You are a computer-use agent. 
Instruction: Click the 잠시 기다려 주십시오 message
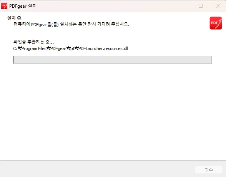tap(108, 24)
